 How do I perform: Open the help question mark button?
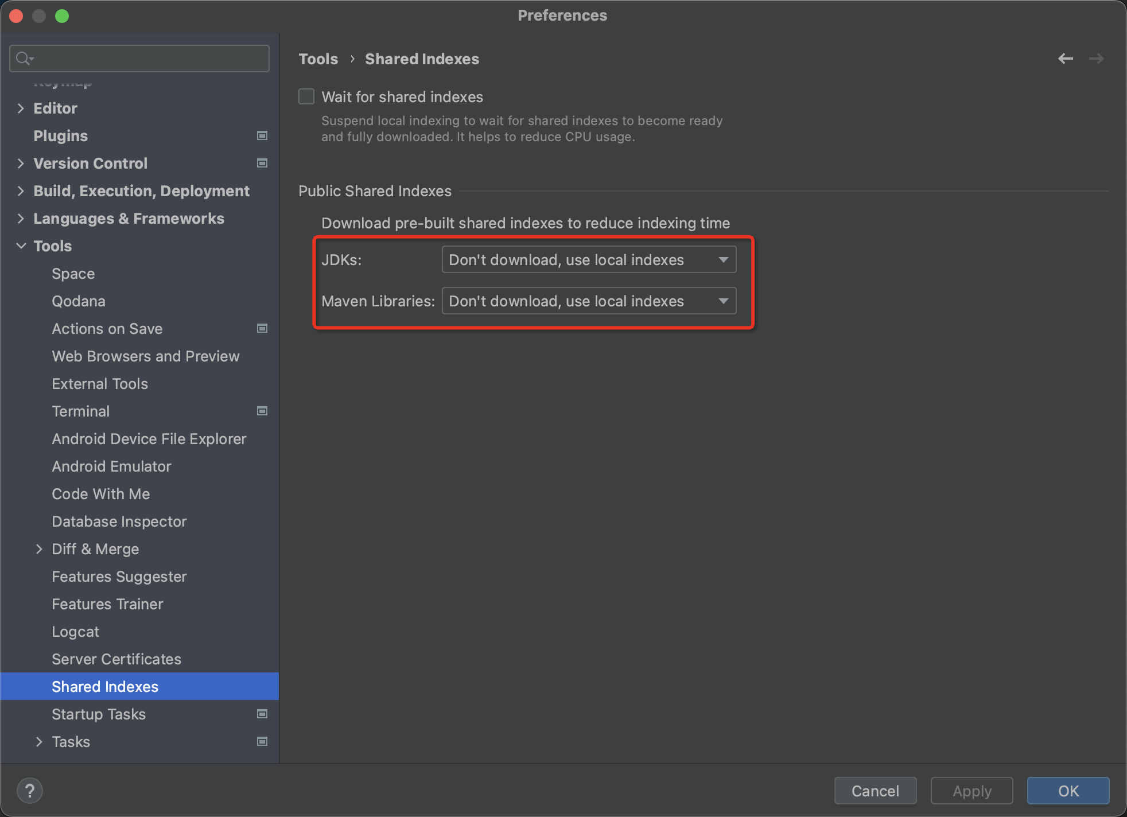pyautogui.click(x=30, y=791)
